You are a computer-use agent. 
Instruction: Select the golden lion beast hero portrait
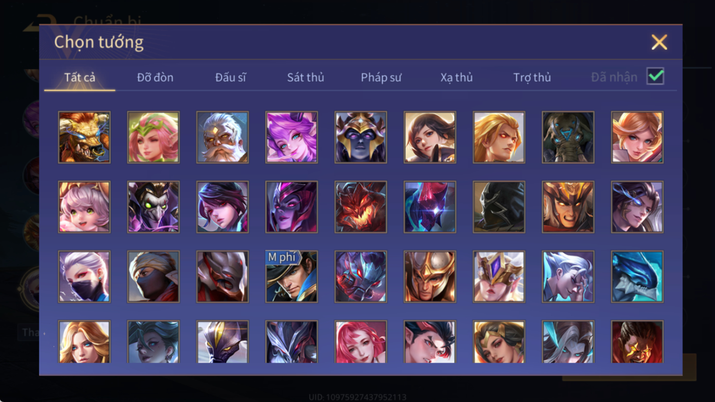click(x=84, y=137)
